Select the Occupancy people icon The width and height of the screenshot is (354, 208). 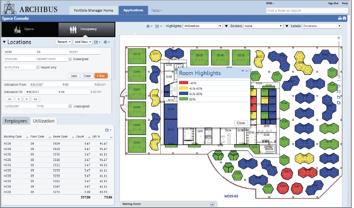(x=73, y=29)
